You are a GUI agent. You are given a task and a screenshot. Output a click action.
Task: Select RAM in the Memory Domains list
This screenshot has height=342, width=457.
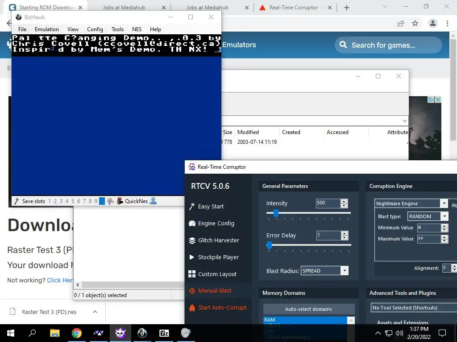point(305,320)
